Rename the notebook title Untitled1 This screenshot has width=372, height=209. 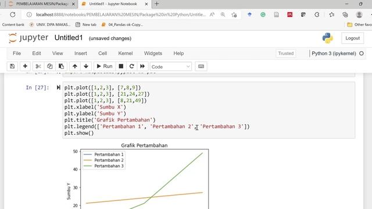click(69, 38)
